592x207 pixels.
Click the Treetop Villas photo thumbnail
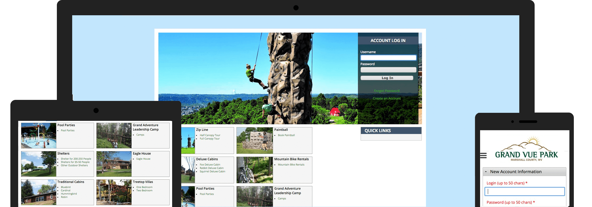click(x=114, y=193)
